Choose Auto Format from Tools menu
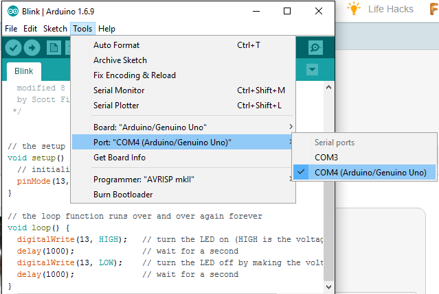Viewport: 439px width, 294px height. pos(183,45)
